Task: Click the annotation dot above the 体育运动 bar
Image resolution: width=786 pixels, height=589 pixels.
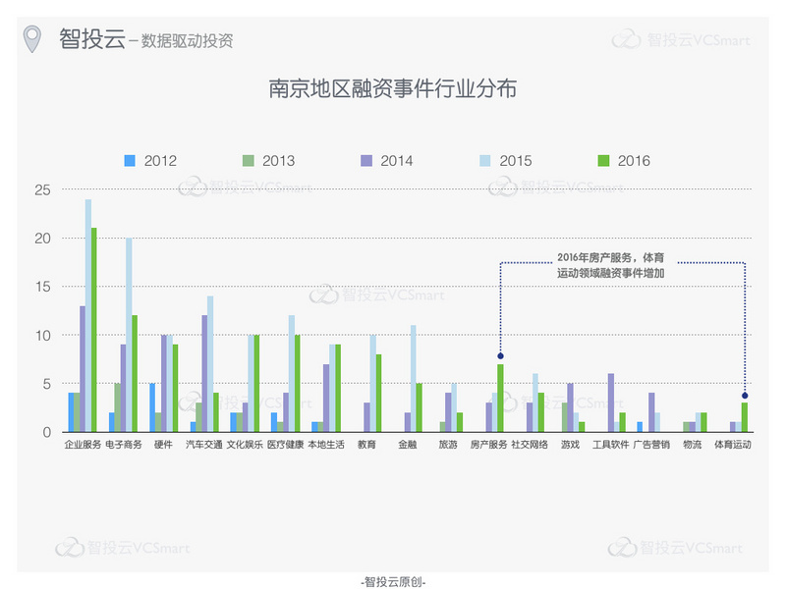Action: click(745, 396)
